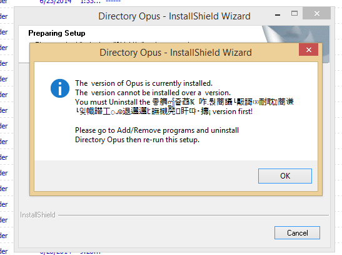Click the 1:33 time in the background list
The image size is (342, 255).
(91, 2)
